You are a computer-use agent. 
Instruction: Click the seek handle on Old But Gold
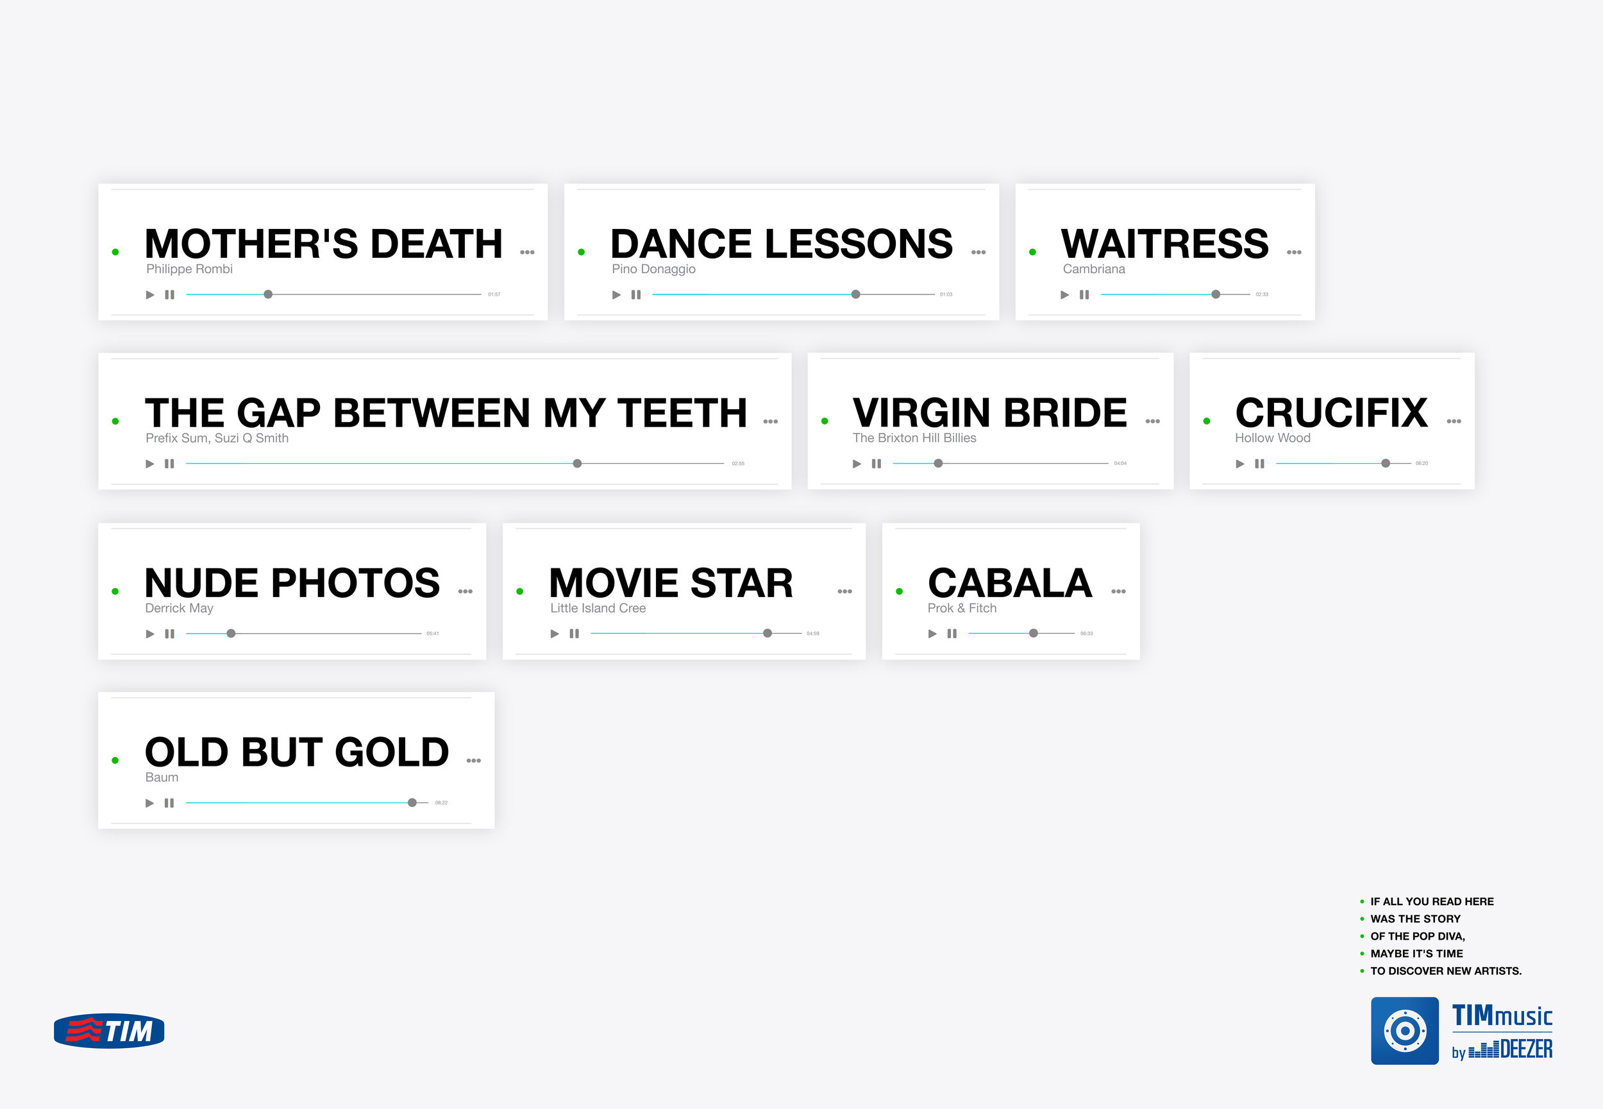coord(412,802)
